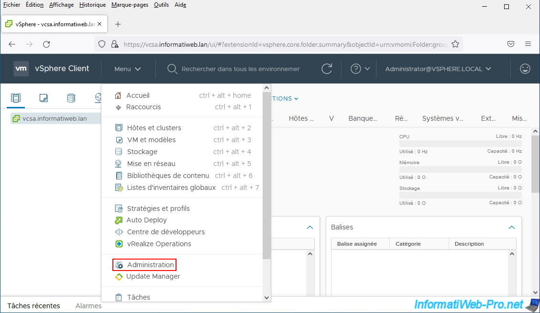Click the Tâches clipboard icon
This screenshot has width=540, height=313.
click(x=119, y=298)
